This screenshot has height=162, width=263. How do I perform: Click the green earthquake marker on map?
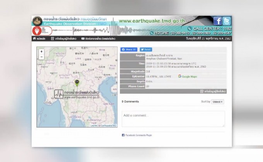77,82
